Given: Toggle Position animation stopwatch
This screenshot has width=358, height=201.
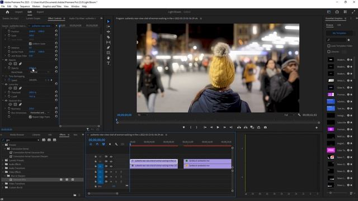Looking at the screenshot, I should tap(9, 31).
